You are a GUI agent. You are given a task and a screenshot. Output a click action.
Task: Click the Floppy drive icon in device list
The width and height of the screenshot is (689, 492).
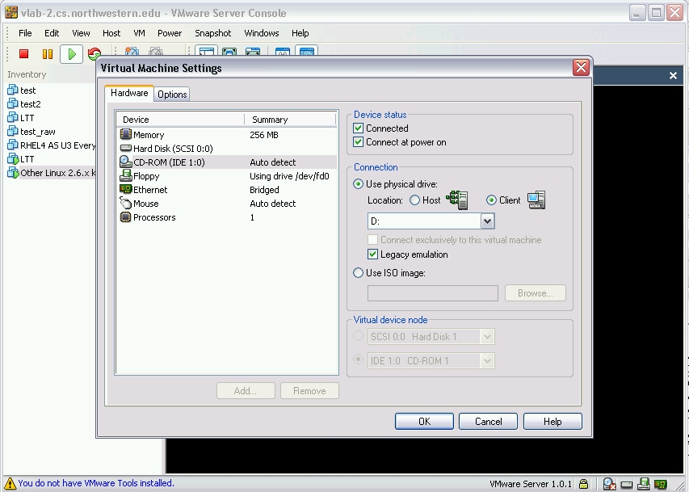(126, 175)
